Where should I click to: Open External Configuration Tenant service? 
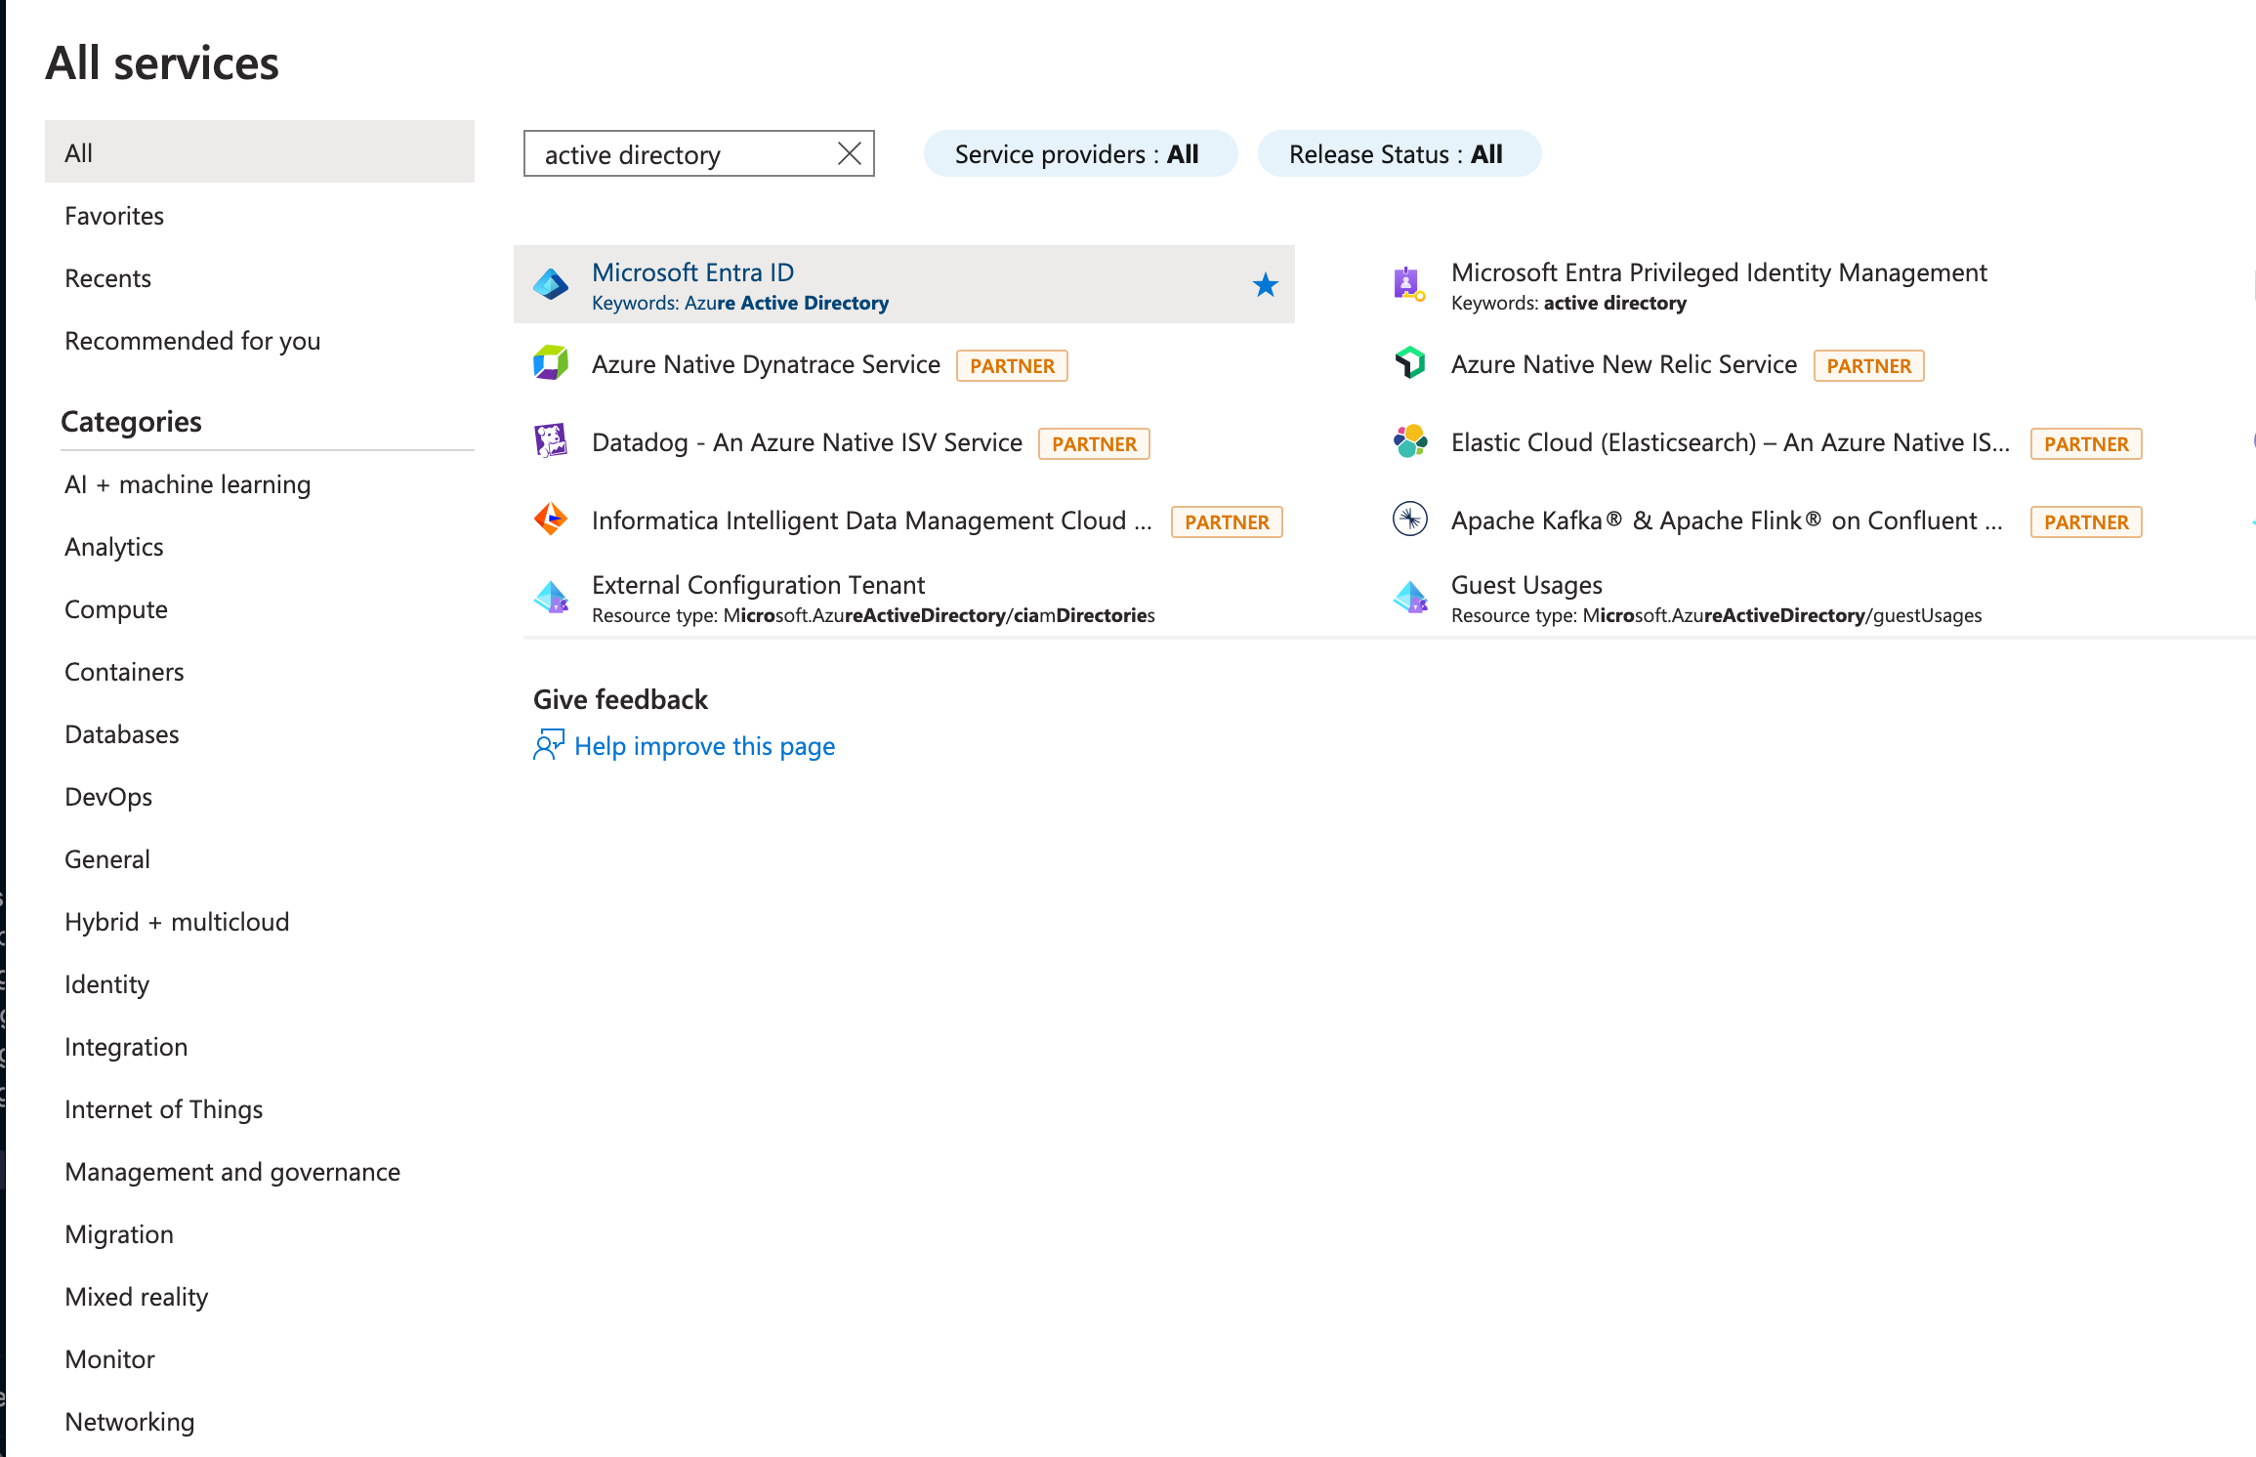[758, 585]
